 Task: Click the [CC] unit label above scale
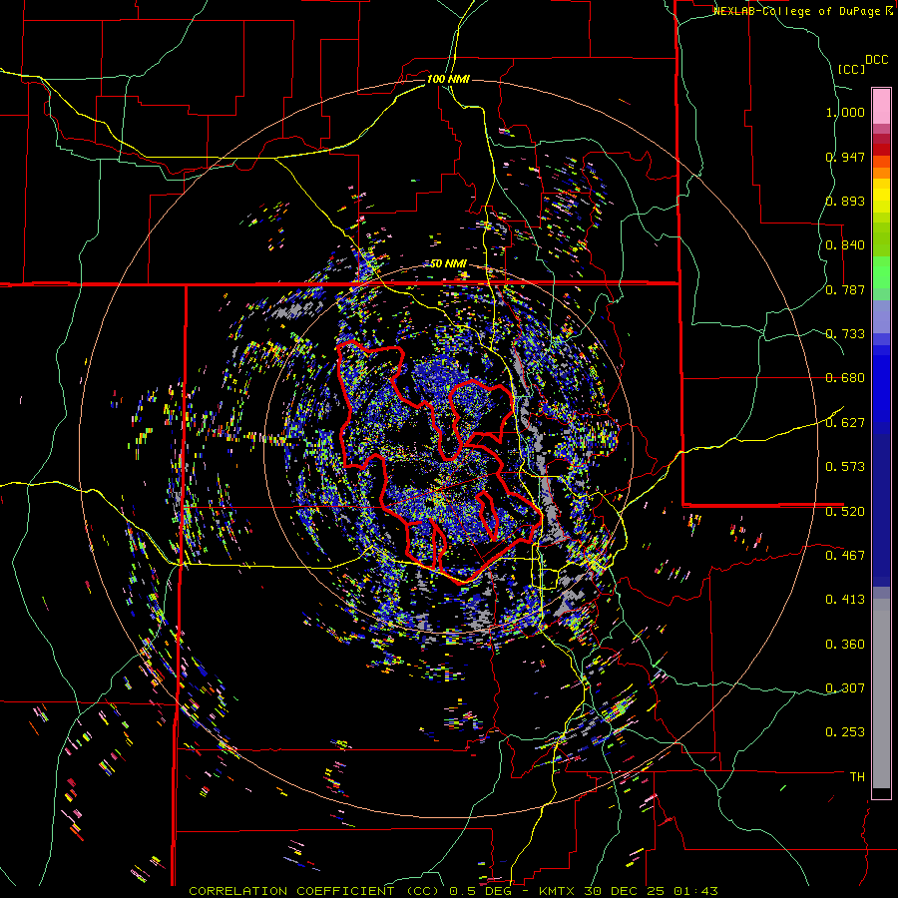click(851, 69)
